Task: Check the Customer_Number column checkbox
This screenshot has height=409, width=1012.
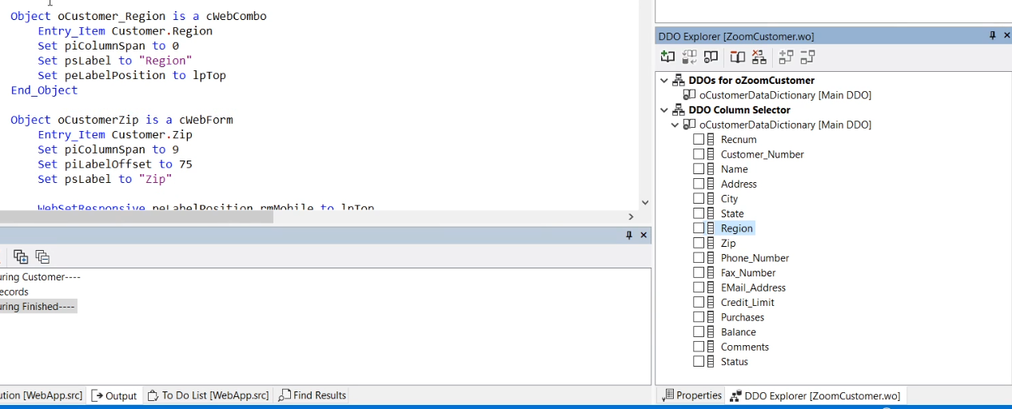Action: [x=699, y=154]
